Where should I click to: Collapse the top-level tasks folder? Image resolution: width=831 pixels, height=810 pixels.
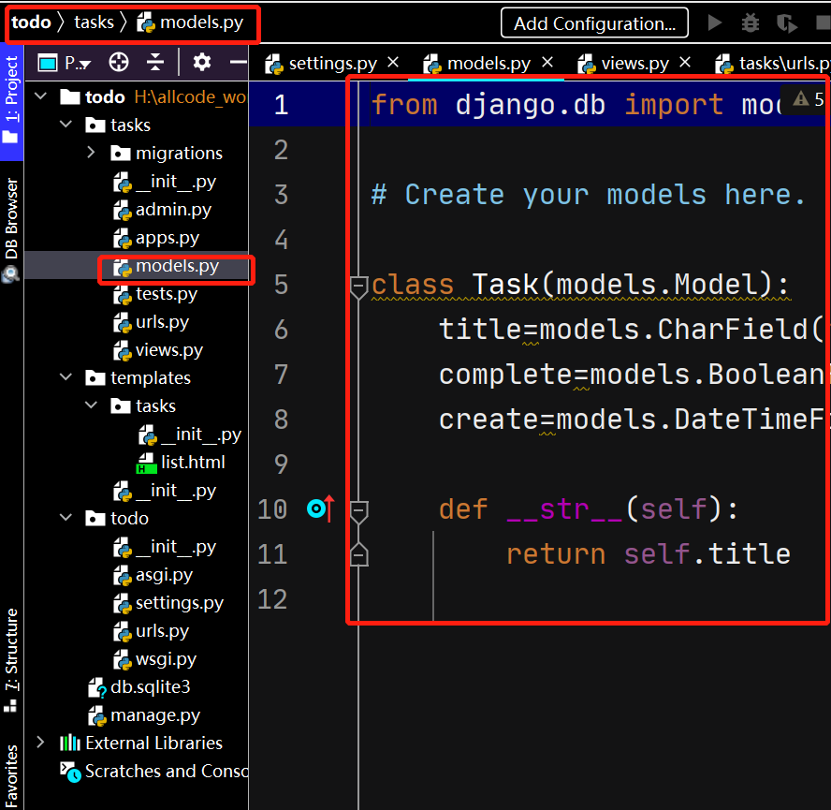66,125
